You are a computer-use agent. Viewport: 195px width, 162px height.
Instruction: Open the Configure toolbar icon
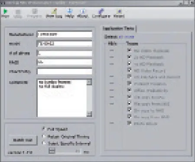coord(101,11)
